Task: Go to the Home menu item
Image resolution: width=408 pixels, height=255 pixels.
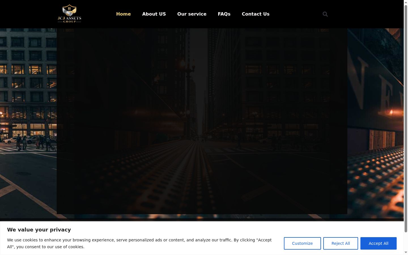Action: pyautogui.click(x=124, y=14)
